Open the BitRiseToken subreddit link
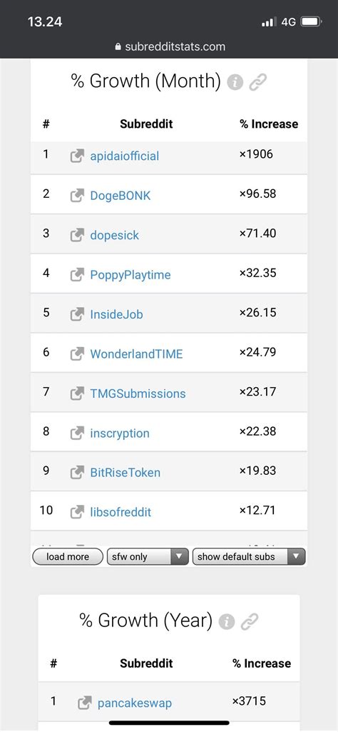Image resolution: width=338 pixels, height=732 pixels. coord(126,473)
